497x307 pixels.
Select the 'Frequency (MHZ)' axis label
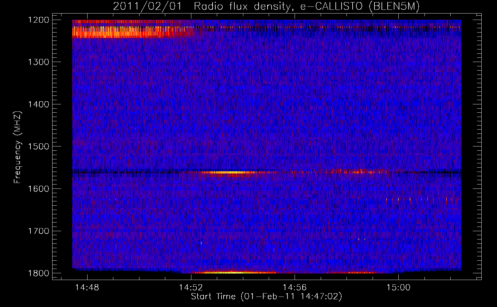18,147
